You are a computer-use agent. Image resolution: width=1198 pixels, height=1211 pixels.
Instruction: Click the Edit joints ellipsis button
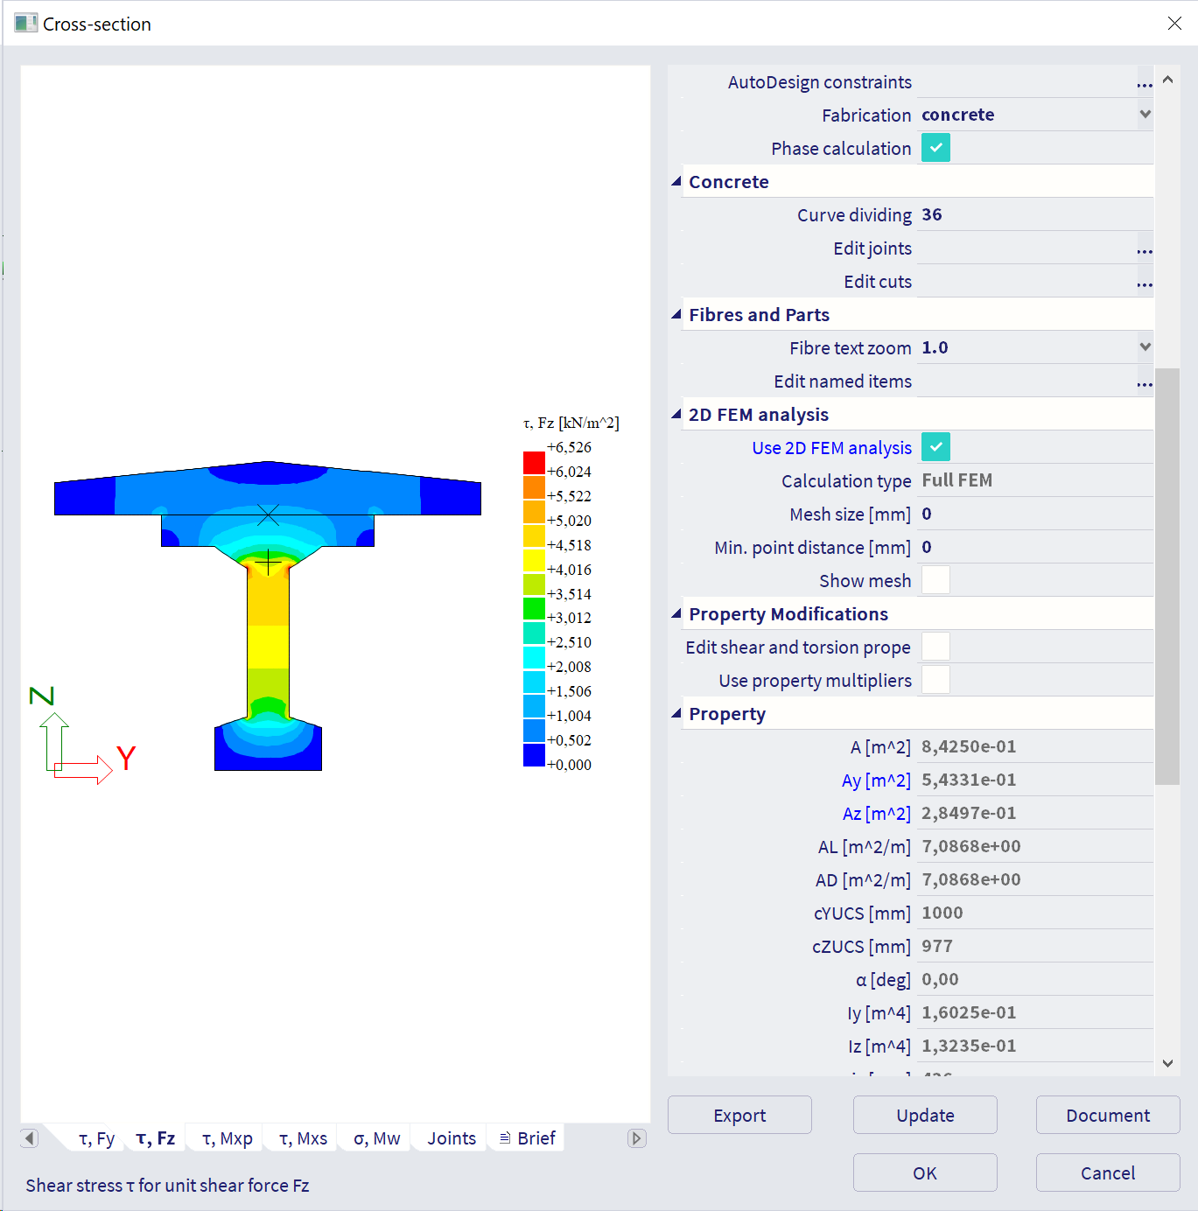pos(1144,249)
